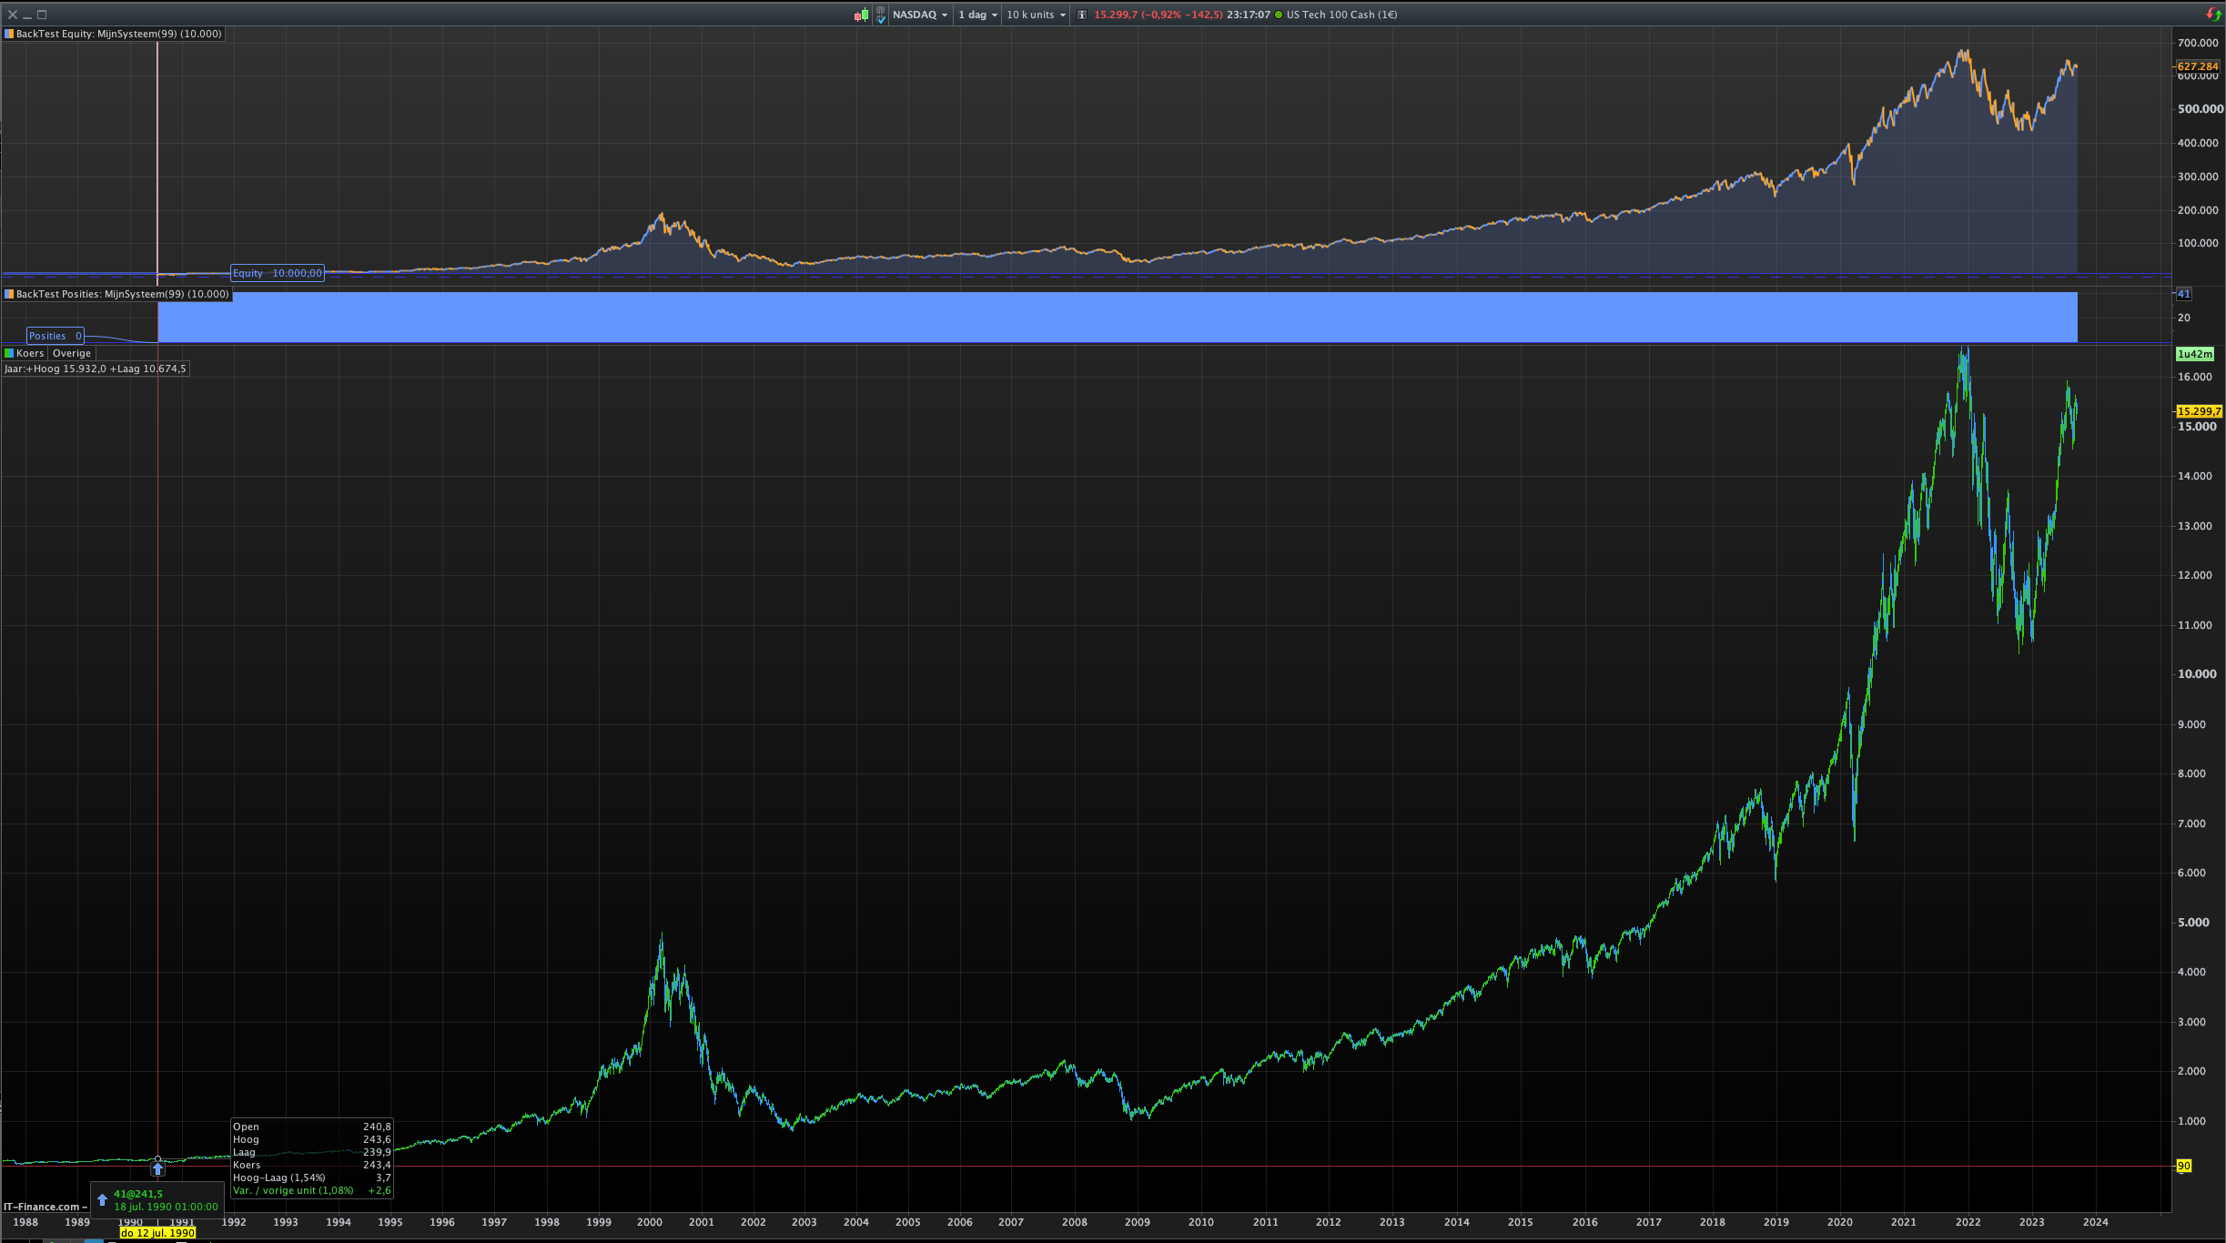Screen dimensions: 2226x1243
Task: Click the green 1u42m countdown label
Action: tap(2194, 354)
